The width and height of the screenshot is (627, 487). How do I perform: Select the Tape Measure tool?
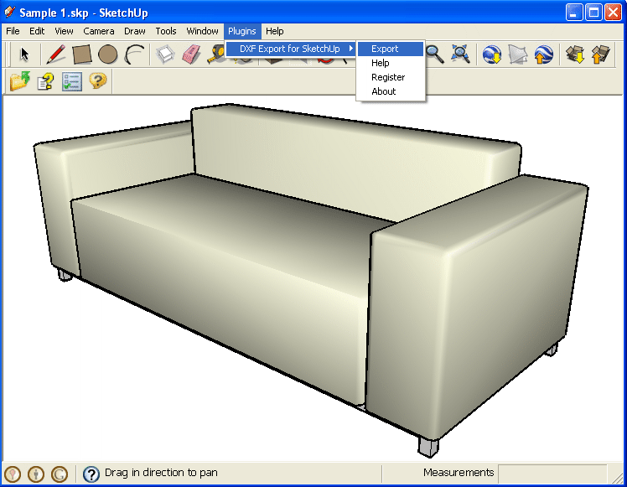[215, 55]
